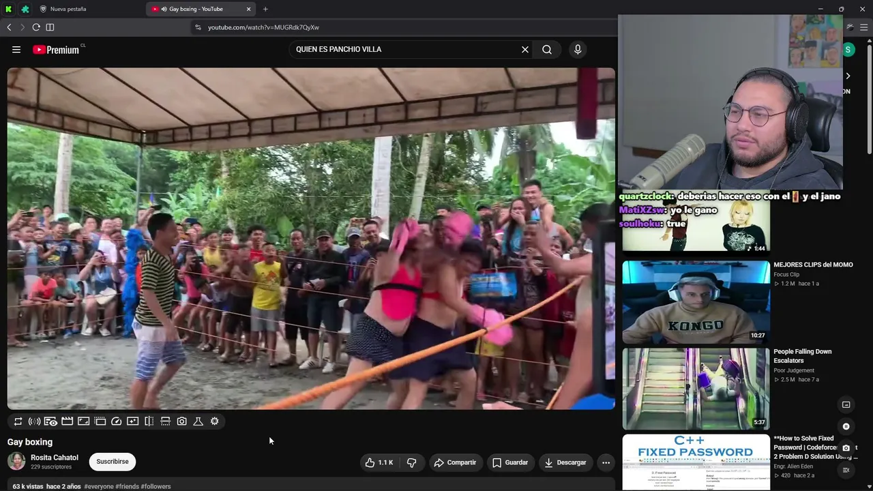
Task: Open site settings icon in address bar
Action: click(x=198, y=27)
